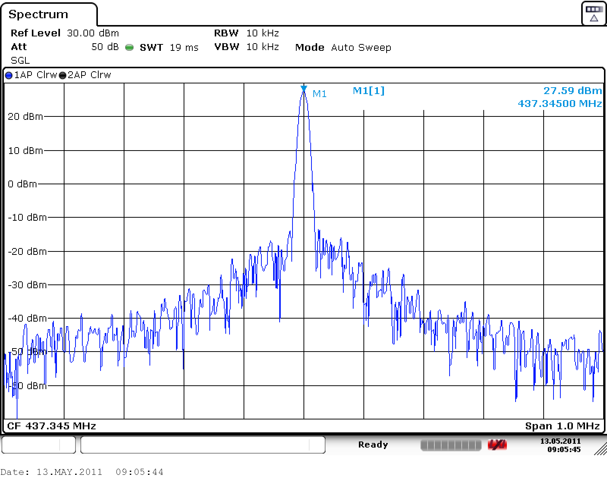Click the SGL single sweep label
This screenshot has width=607, height=490.
[x=20, y=61]
